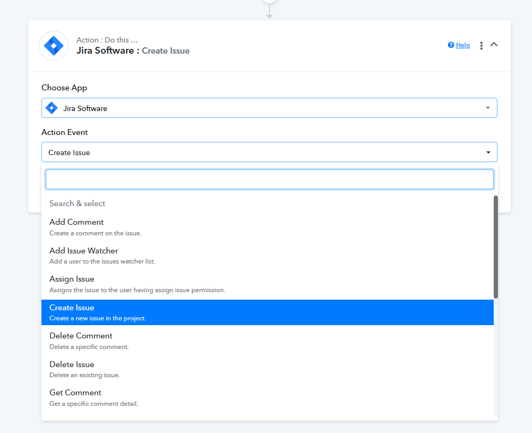The height and width of the screenshot is (433, 532).
Task: Open the Help link
Action: coord(463,45)
